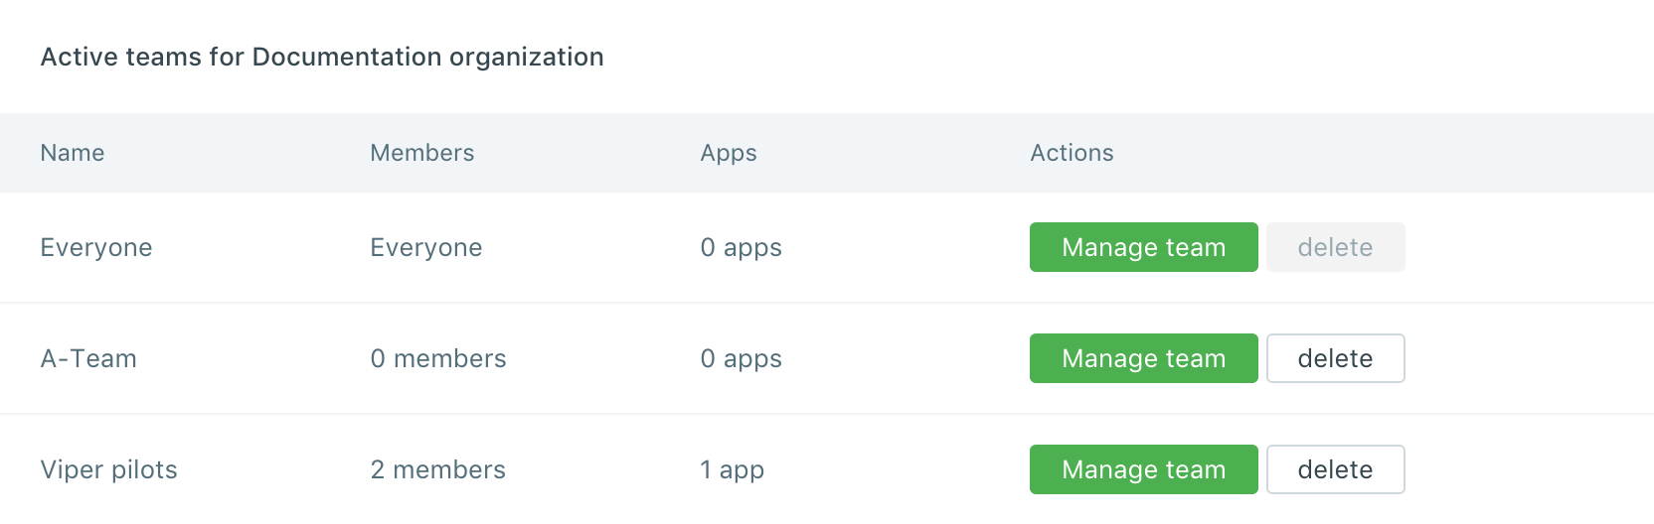Manage the Viper pilots team
Image resolution: width=1654 pixels, height=524 pixels.
click(1143, 469)
